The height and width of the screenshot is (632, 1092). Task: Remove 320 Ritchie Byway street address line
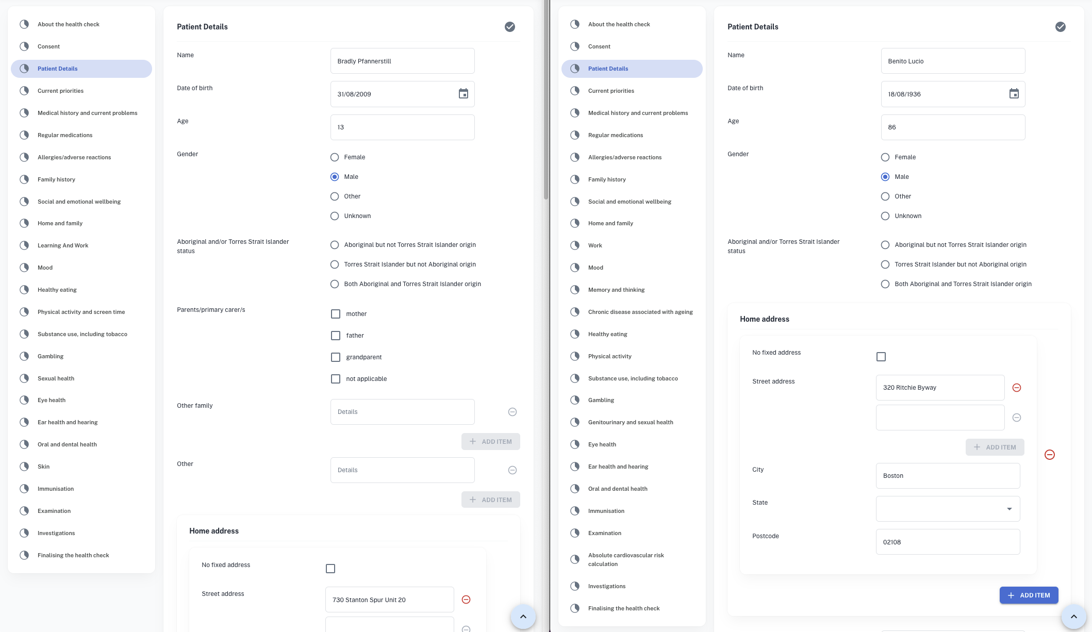click(1017, 388)
